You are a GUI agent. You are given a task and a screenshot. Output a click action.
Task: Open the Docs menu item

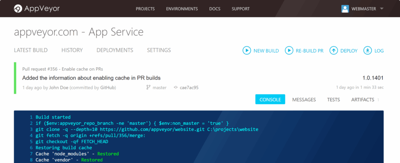click(215, 9)
